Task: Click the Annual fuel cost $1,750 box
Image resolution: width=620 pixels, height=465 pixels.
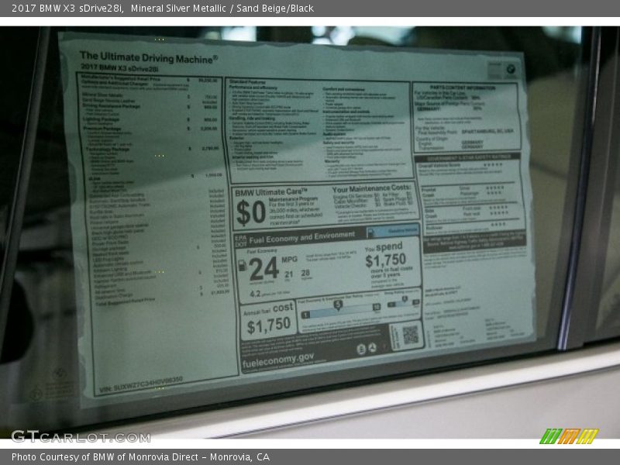Action: coord(269,319)
